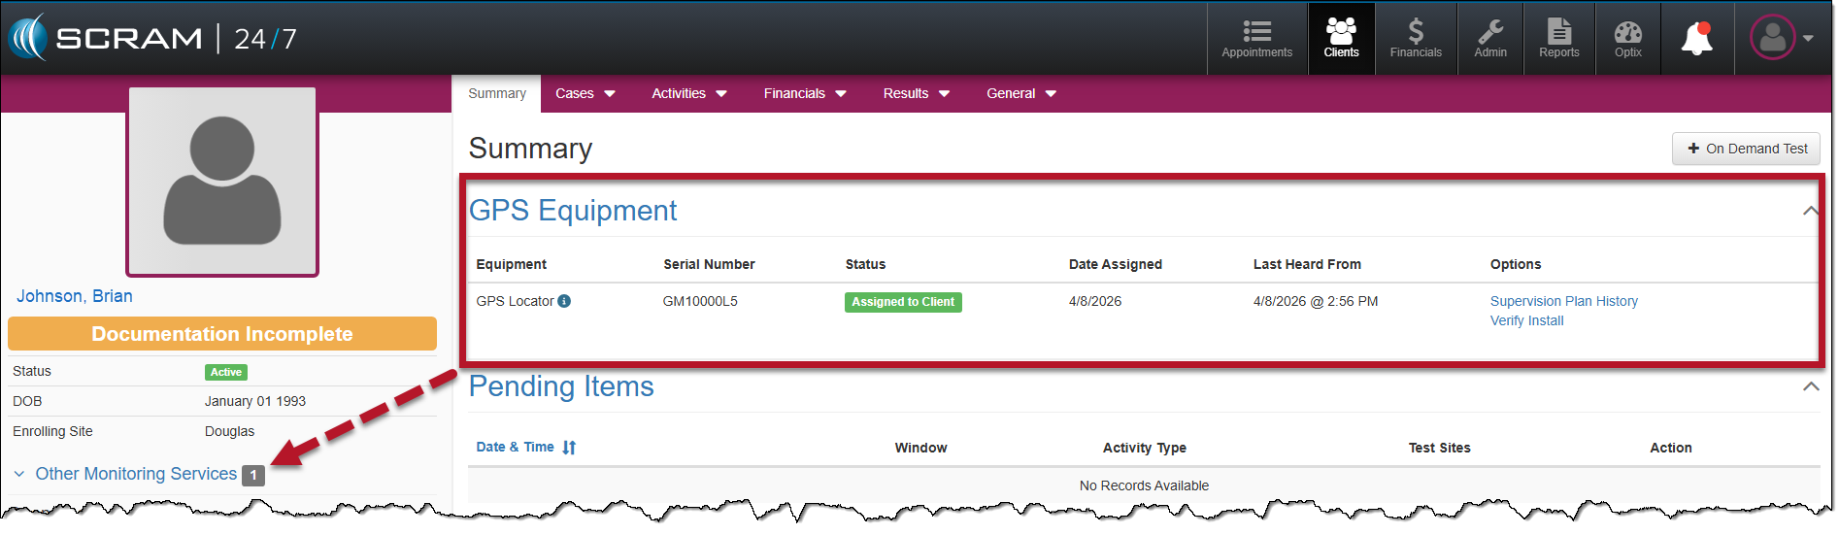Collapse the GPS Equipment section
The image size is (1839, 535).
[x=1809, y=211]
